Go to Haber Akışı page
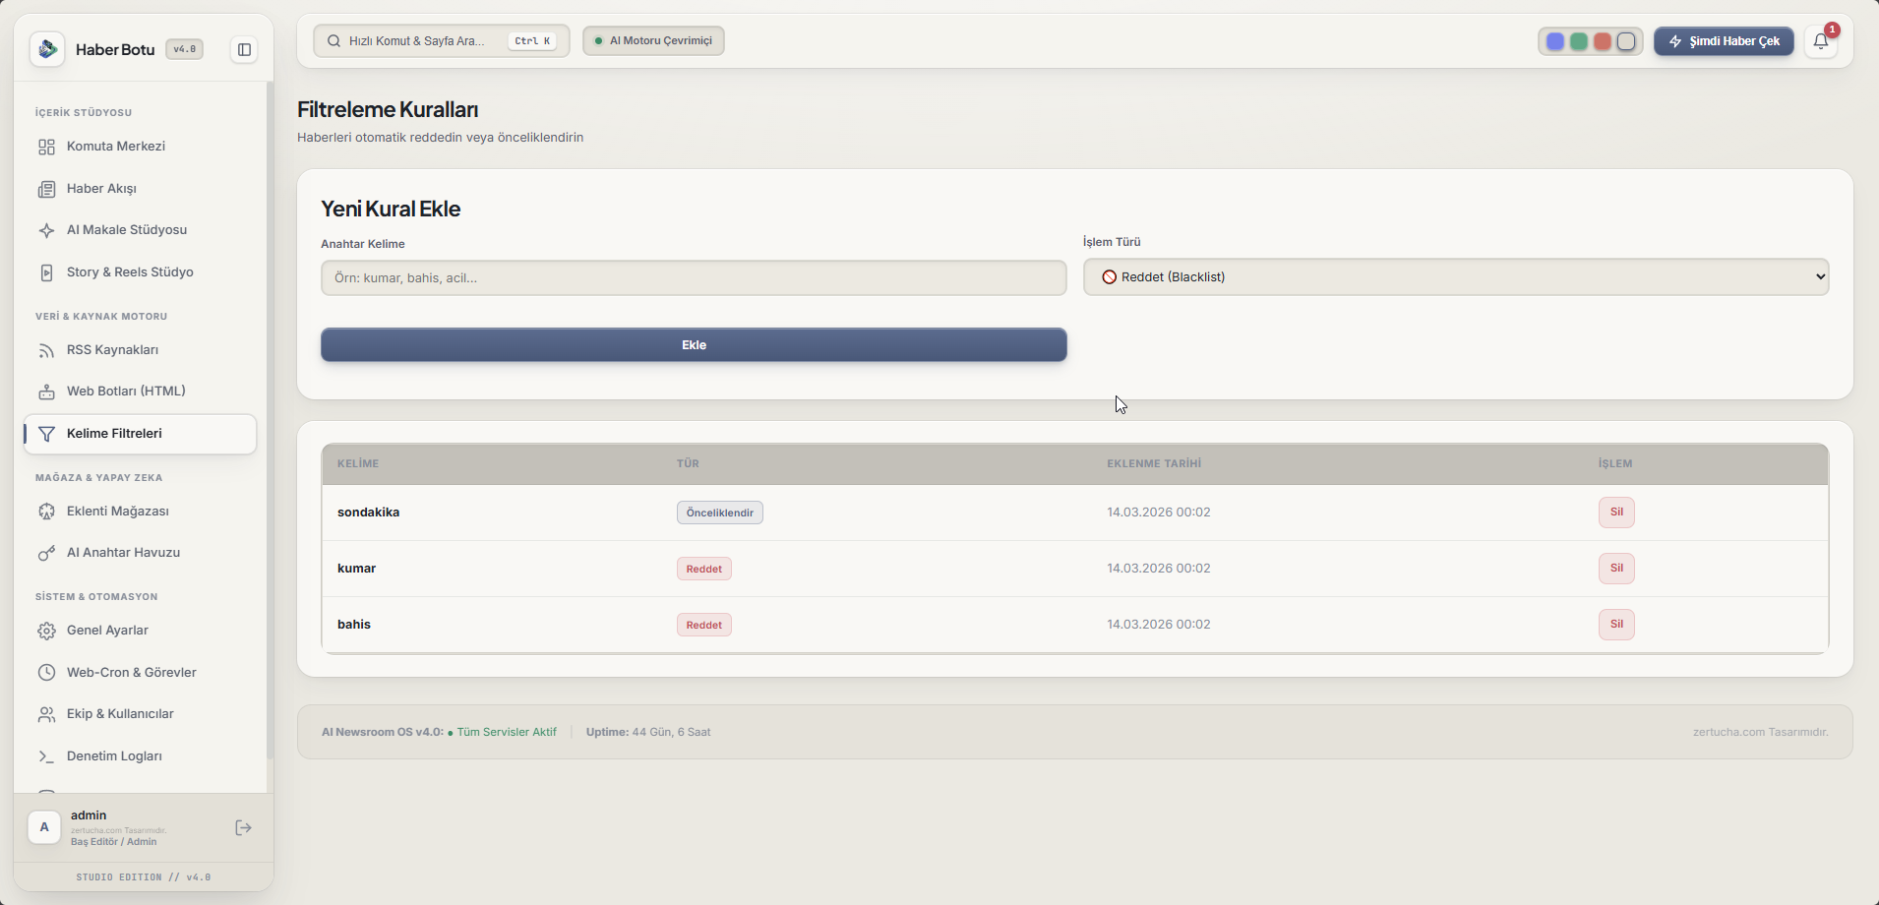1879x905 pixels. tap(140, 189)
